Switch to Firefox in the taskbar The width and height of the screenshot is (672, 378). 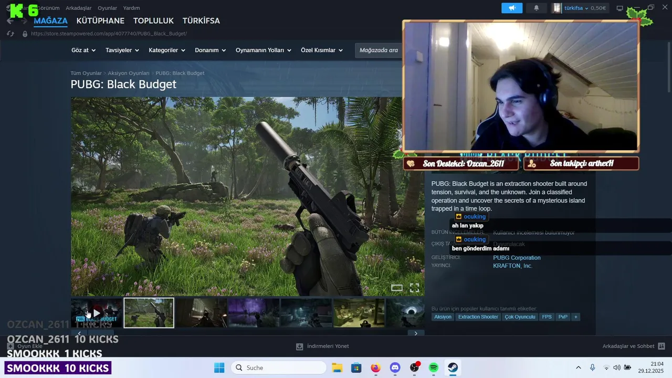pyautogui.click(x=375, y=367)
